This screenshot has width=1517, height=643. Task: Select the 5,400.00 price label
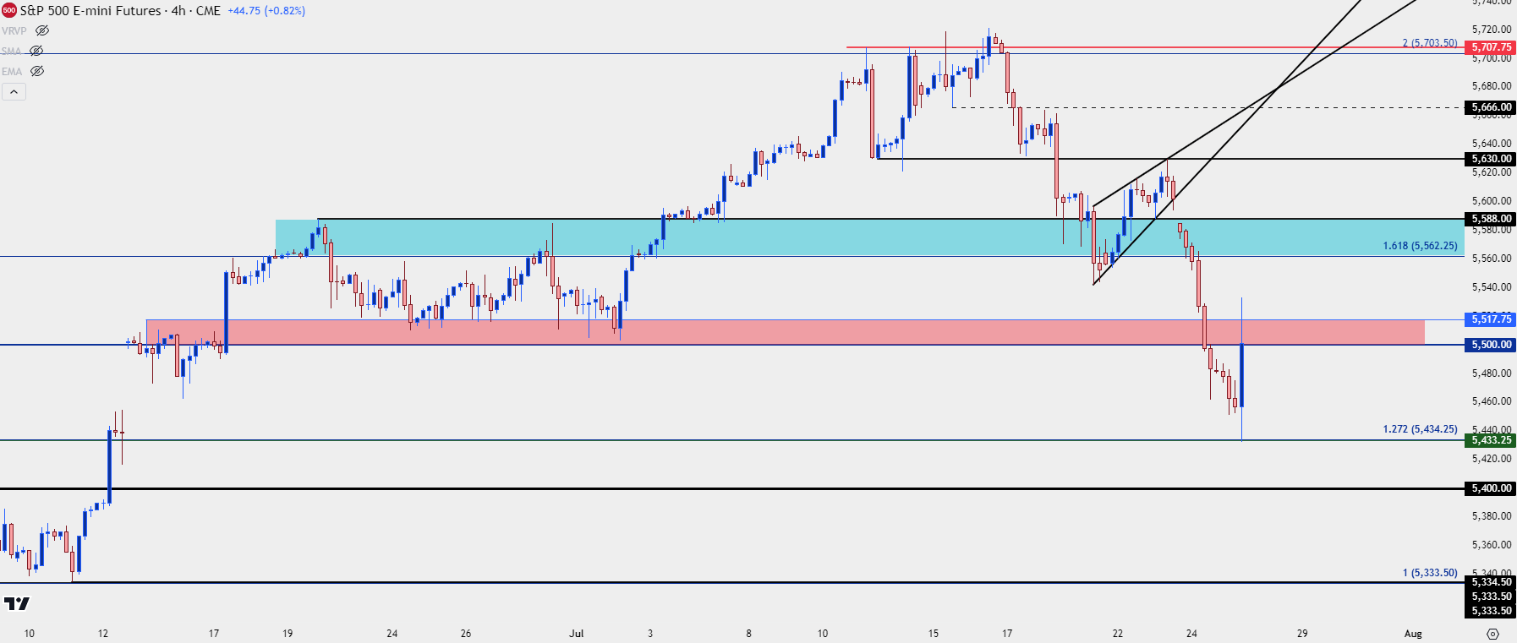(x=1491, y=488)
